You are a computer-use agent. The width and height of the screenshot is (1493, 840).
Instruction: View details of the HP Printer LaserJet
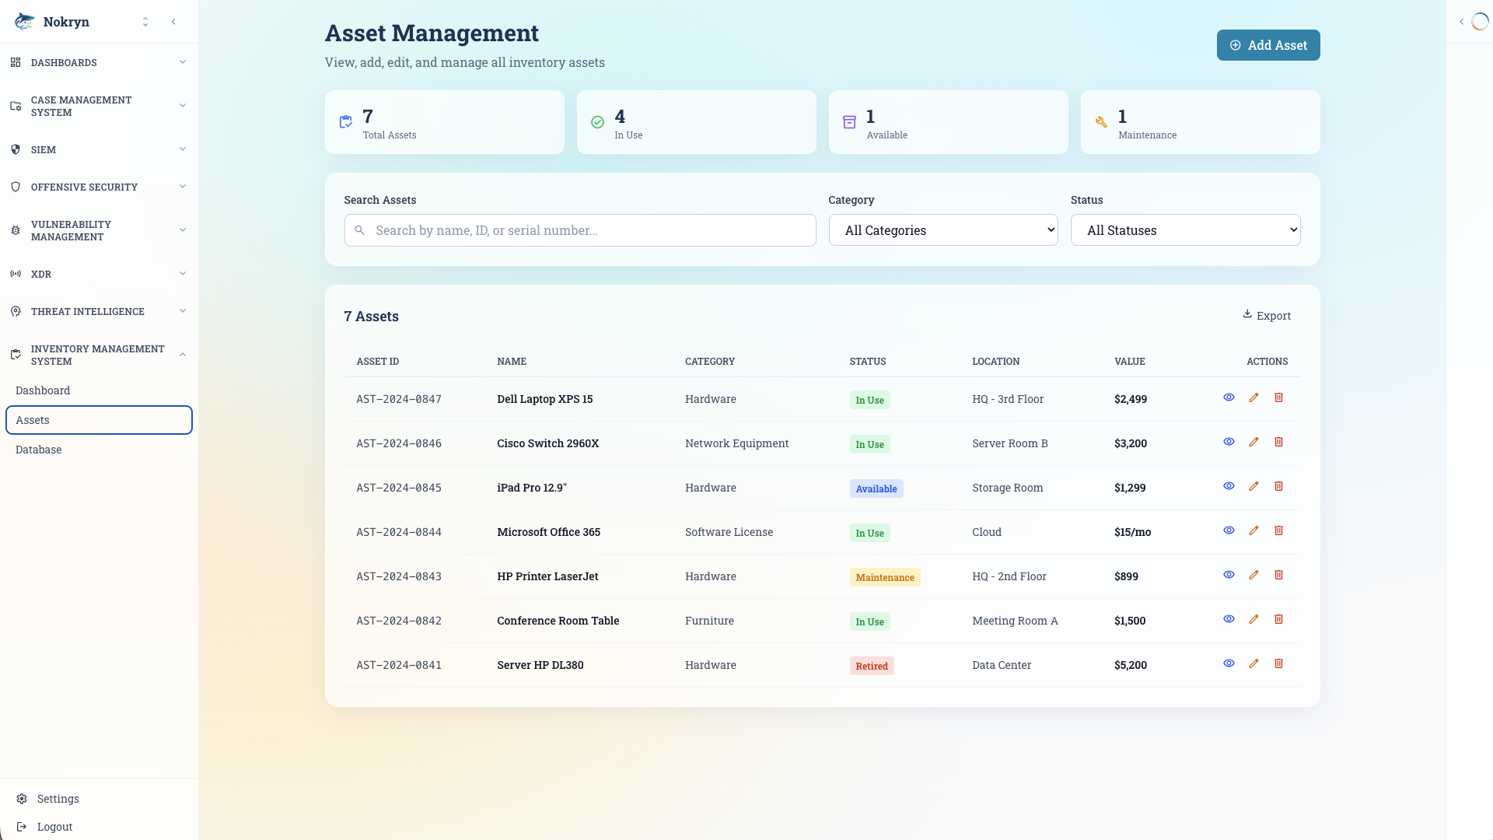(1229, 575)
